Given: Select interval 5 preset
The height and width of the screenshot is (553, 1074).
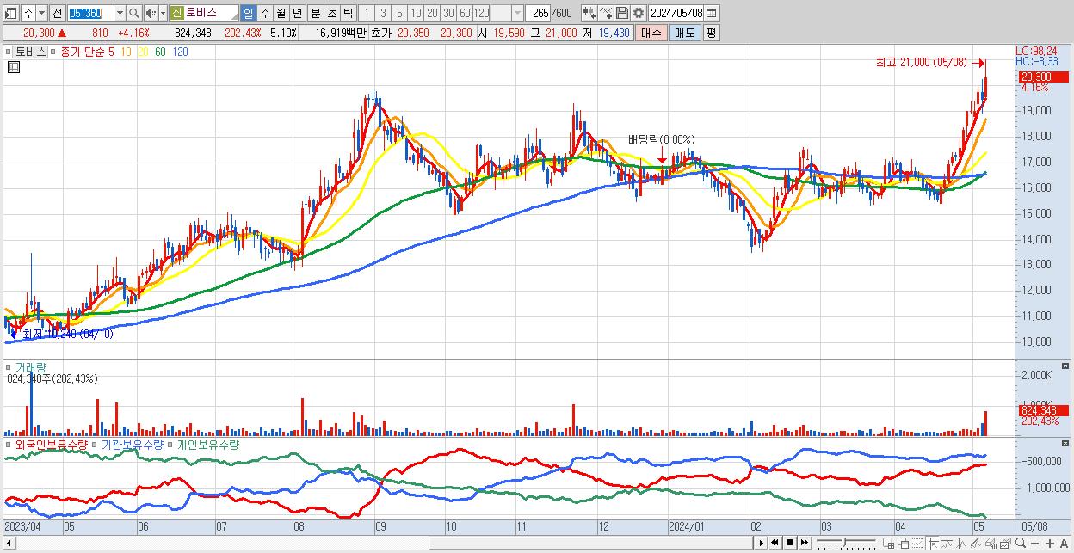Looking at the screenshot, I should point(399,13).
